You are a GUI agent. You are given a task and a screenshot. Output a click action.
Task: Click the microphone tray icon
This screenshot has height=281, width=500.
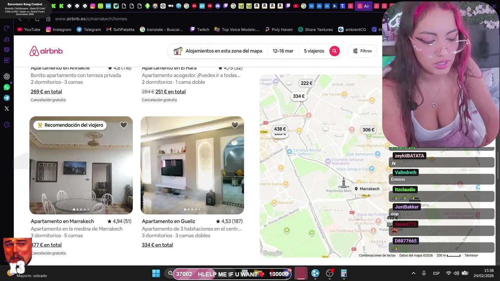coord(424,274)
